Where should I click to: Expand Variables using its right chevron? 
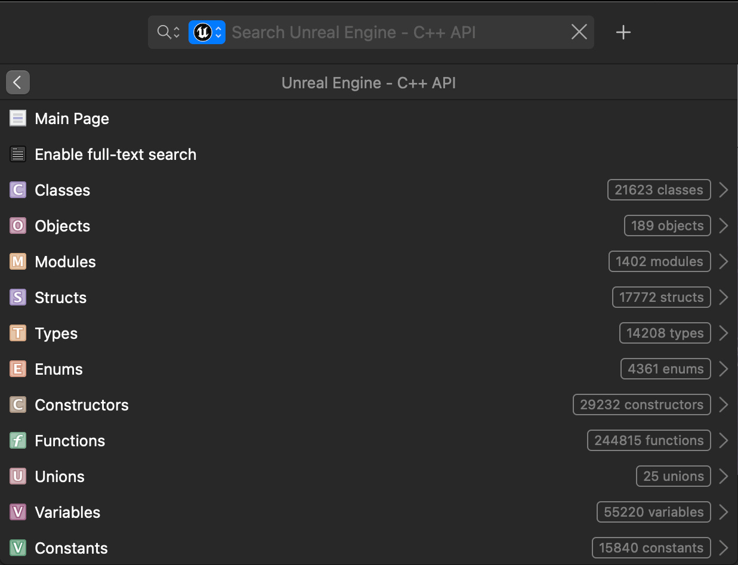pyautogui.click(x=724, y=512)
